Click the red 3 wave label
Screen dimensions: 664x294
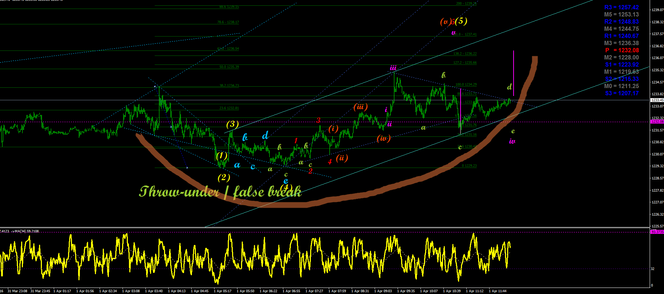[x=318, y=120]
